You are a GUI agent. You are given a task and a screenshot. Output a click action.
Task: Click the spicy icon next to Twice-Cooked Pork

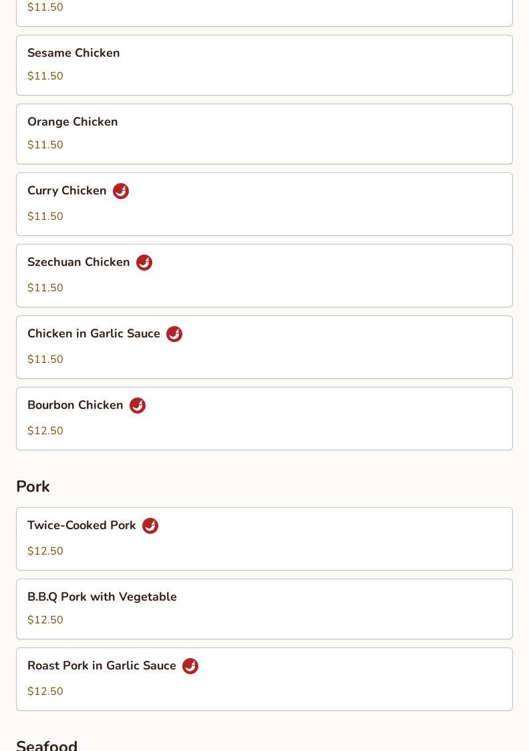coord(150,526)
